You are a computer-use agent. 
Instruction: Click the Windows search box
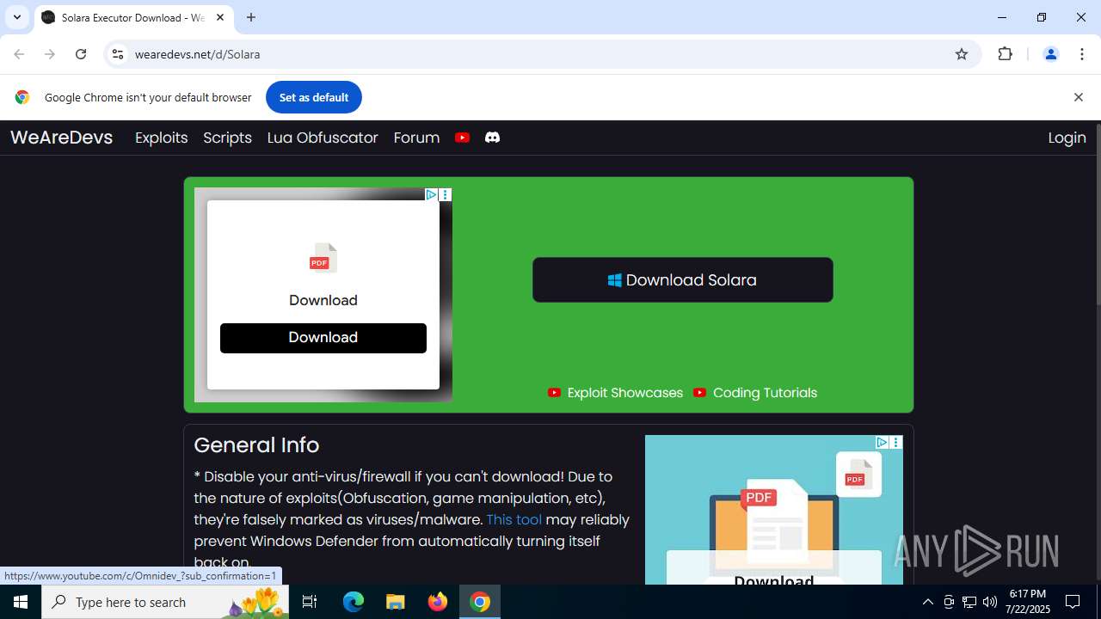tap(165, 602)
